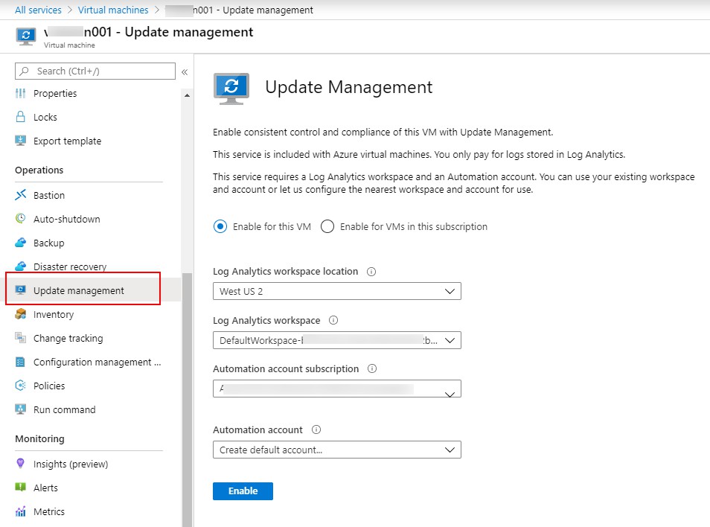Click the Auto-shutdown clock icon
Image resolution: width=710 pixels, height=527 pixels.
pyautogui.click(x=20, y=219)
